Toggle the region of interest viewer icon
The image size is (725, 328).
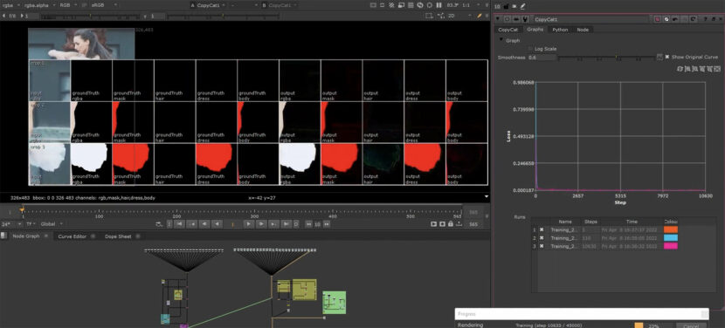(429, 16)
